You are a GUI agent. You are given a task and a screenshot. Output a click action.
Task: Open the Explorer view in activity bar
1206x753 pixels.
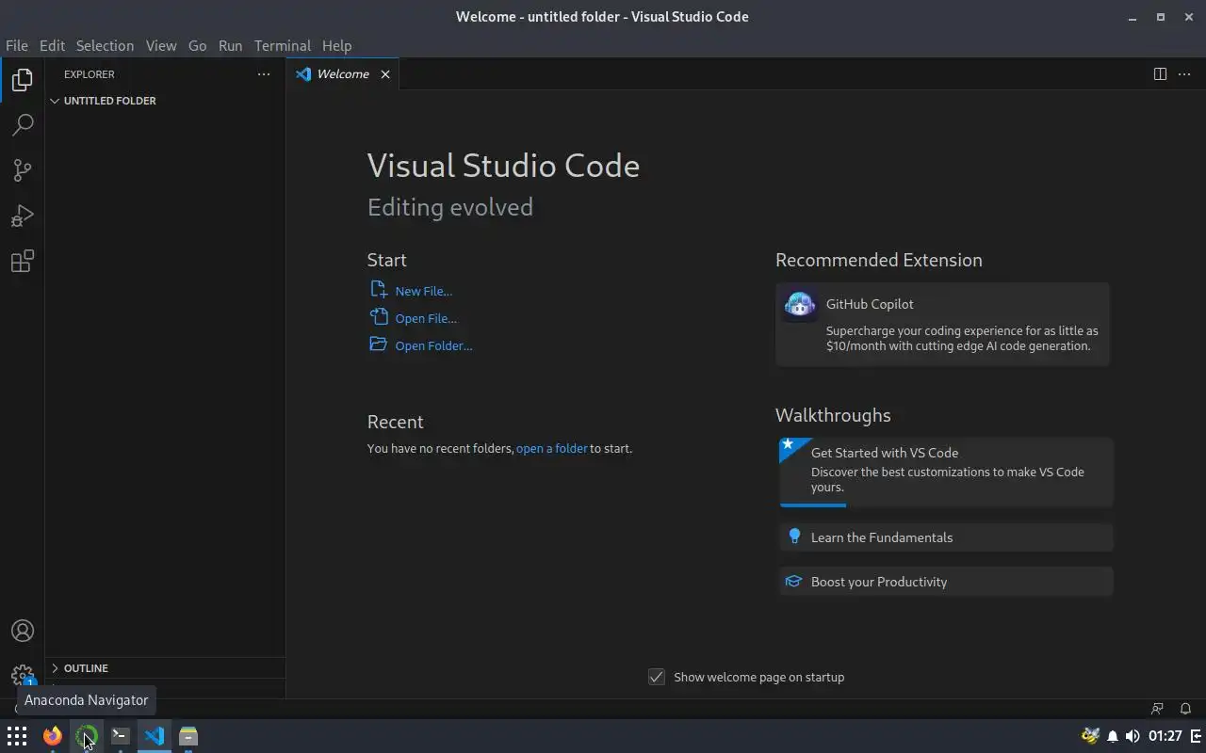point(23,80)
